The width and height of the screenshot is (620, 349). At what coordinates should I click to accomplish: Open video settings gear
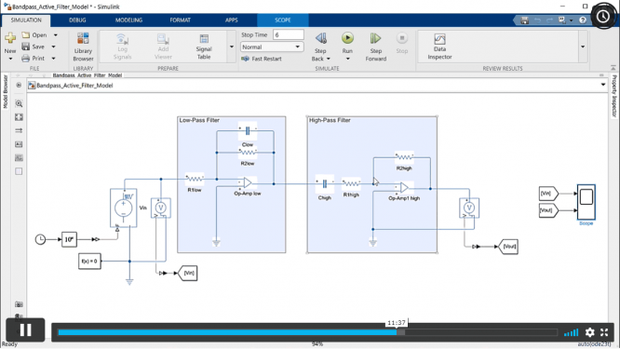click(x=589, y=332)
